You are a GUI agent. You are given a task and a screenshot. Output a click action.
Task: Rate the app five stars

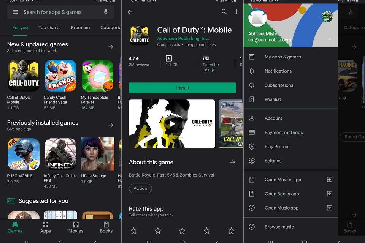231,231
